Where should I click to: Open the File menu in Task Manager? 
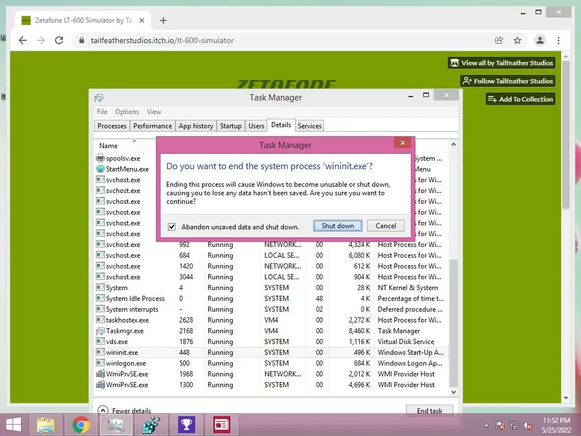pos(102,112)
